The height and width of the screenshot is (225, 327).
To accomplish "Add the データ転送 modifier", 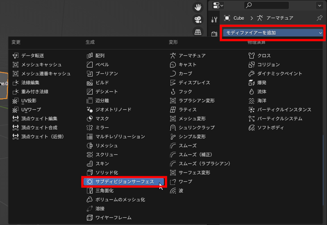I will [x=28, y=56].
